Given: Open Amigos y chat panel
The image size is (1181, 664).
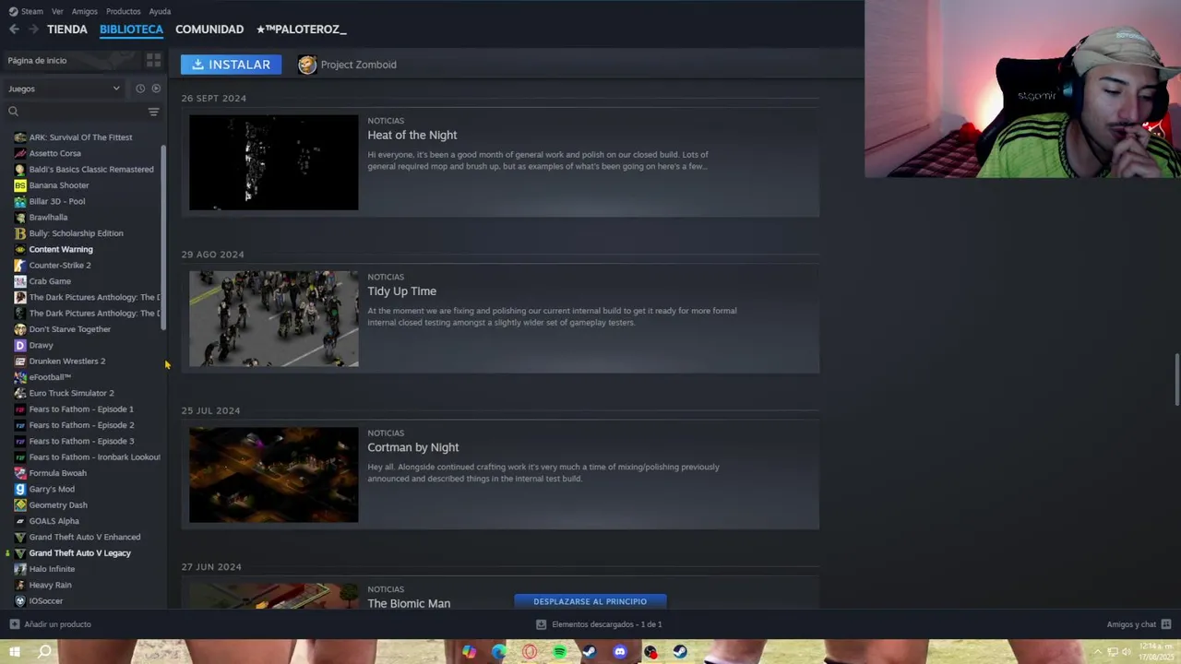Looking at the screenshot, I should point(1139,624).
